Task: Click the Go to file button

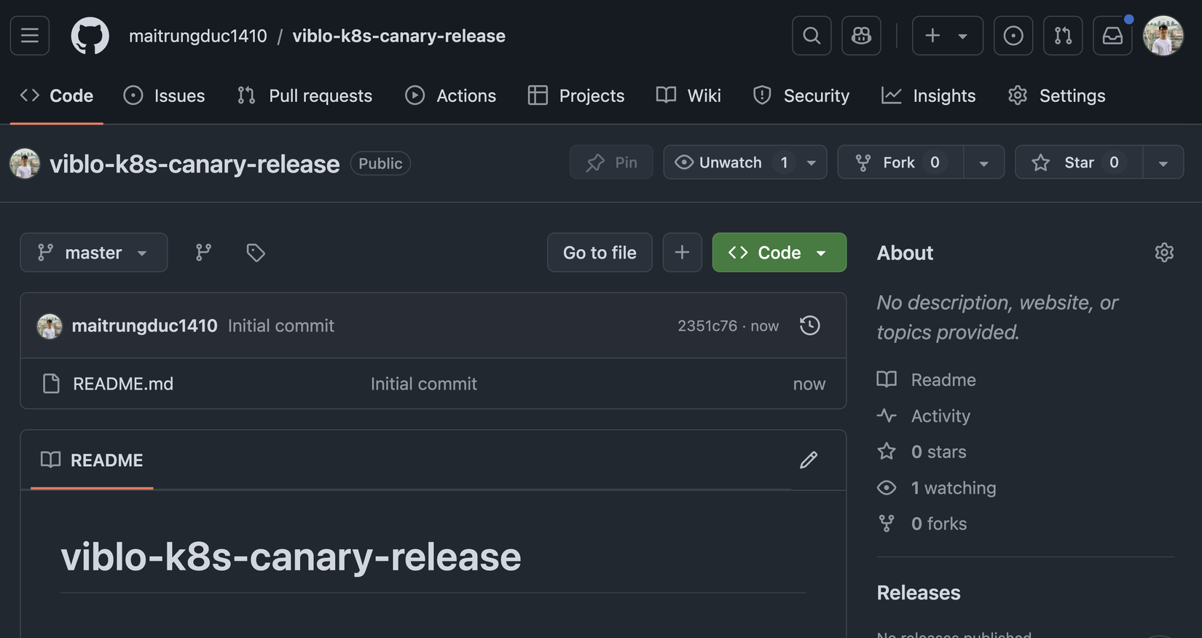Action: pyautogui.click(x=600, y=253)
